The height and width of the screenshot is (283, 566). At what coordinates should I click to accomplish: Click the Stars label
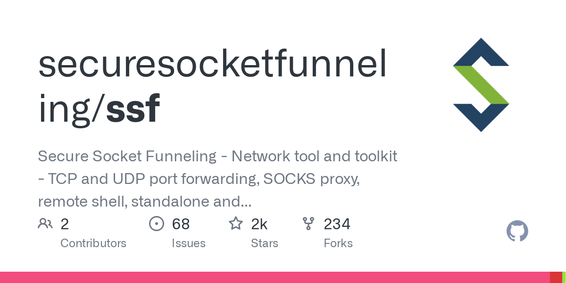[x=265, y=243]
